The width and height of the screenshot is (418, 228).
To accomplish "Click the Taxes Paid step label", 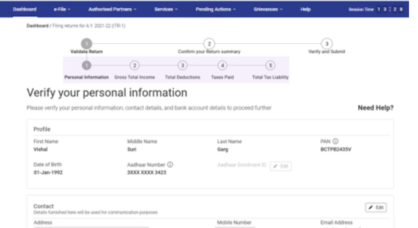I will 223,77.
